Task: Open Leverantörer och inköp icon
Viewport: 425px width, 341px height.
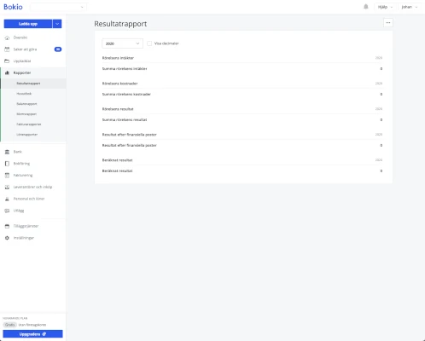Action: [7, 187]
